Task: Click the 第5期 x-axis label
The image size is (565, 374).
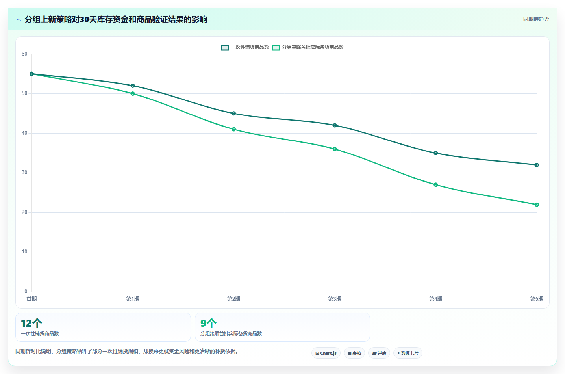Action: coord(537,299)
